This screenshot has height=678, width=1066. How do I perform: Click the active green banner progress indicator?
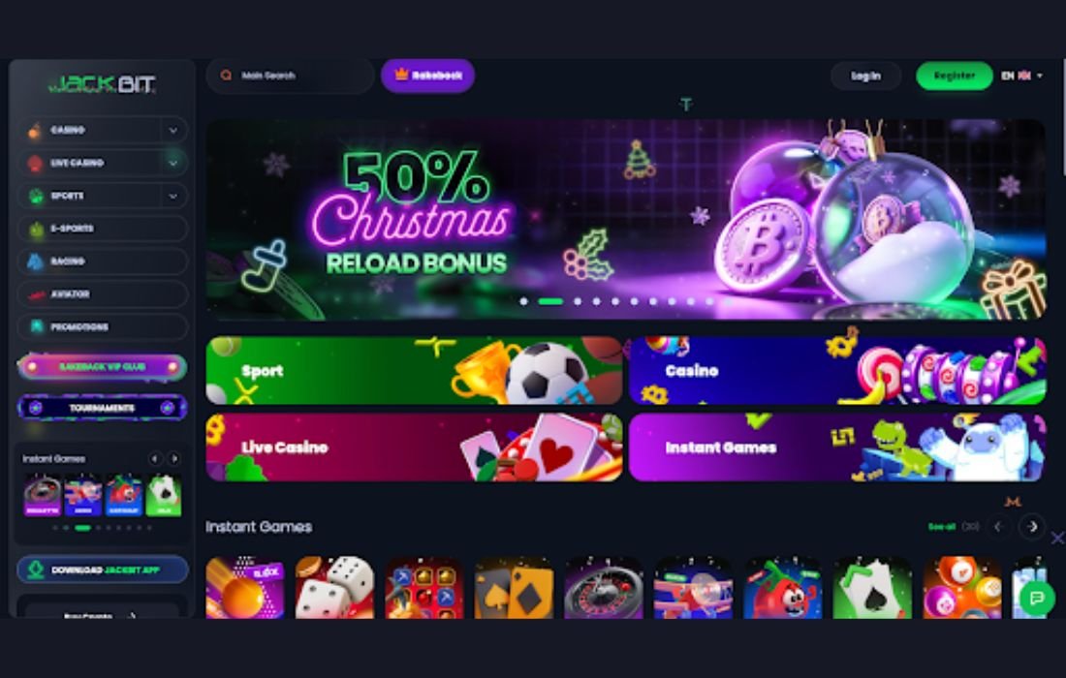pyautogui.click(x=550, y=301)
